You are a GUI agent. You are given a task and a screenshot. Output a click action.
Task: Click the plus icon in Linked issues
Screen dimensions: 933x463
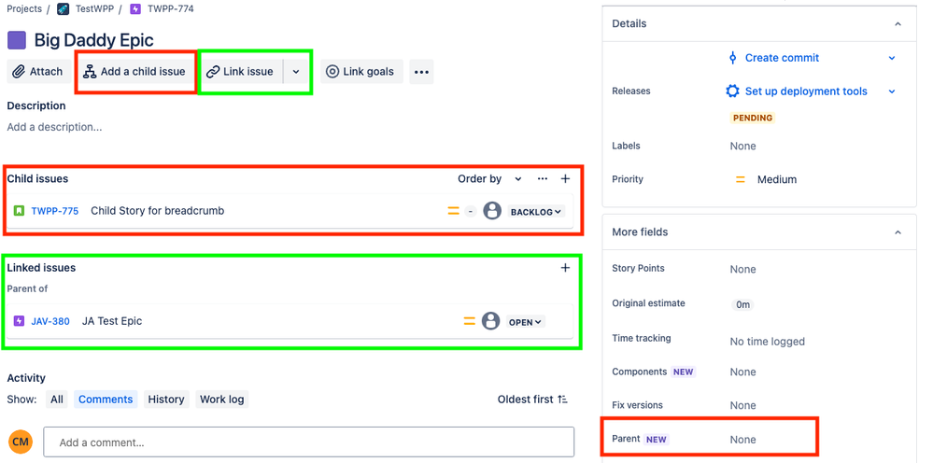coord(565,268)
